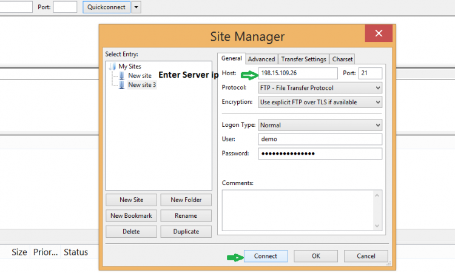
Task: Select the 'New site 3' entry
Action: pyautogui.click(x=142, y=85)
